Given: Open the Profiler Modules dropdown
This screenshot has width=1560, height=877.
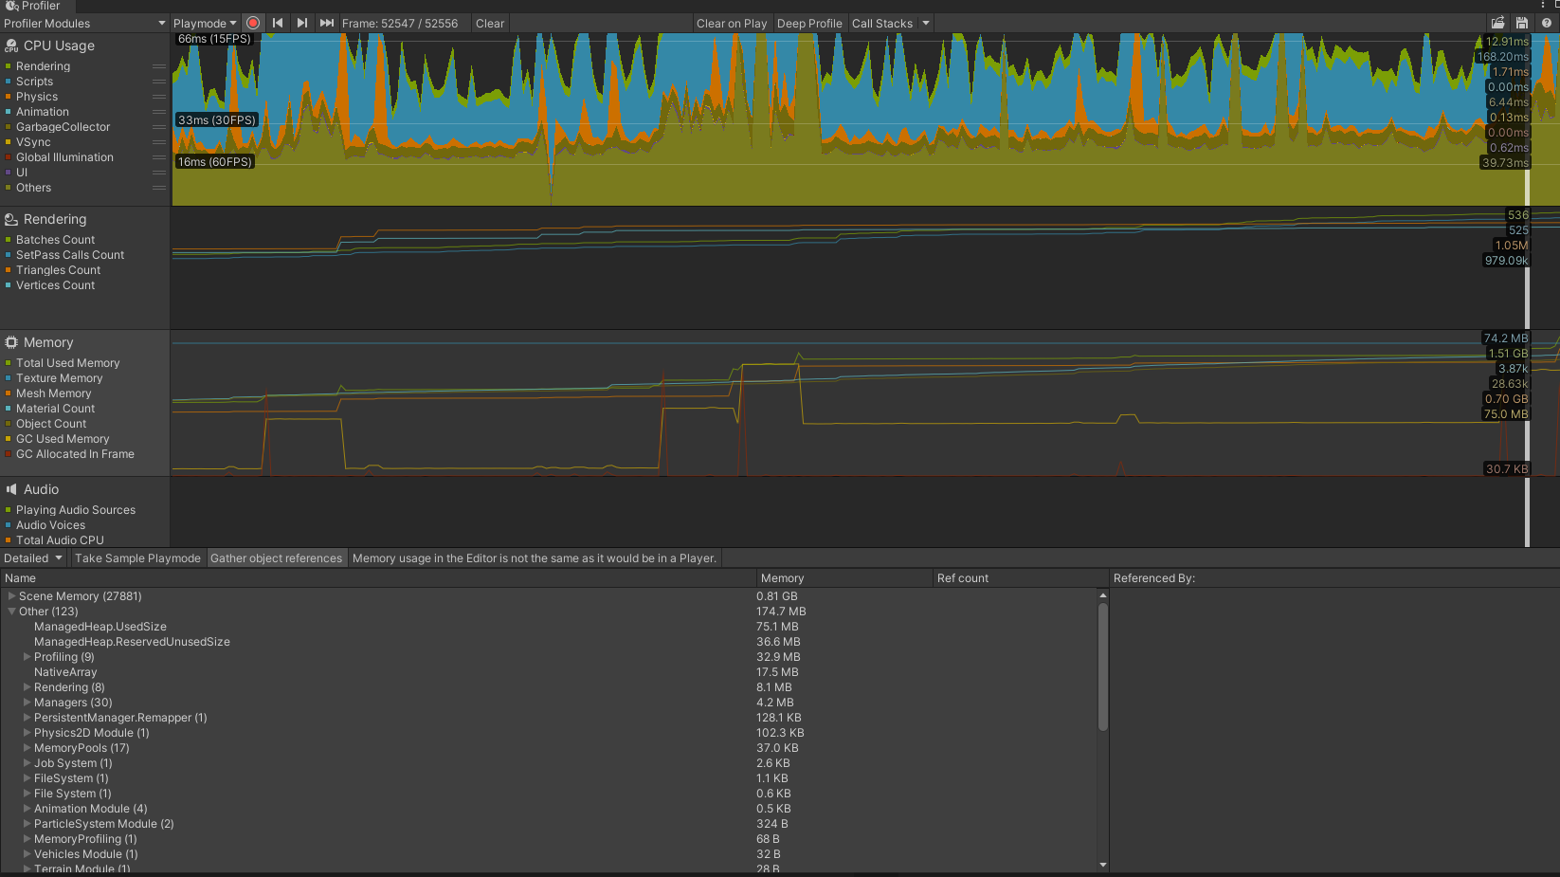Looking at the screenshot, I should tap(83, 23).
